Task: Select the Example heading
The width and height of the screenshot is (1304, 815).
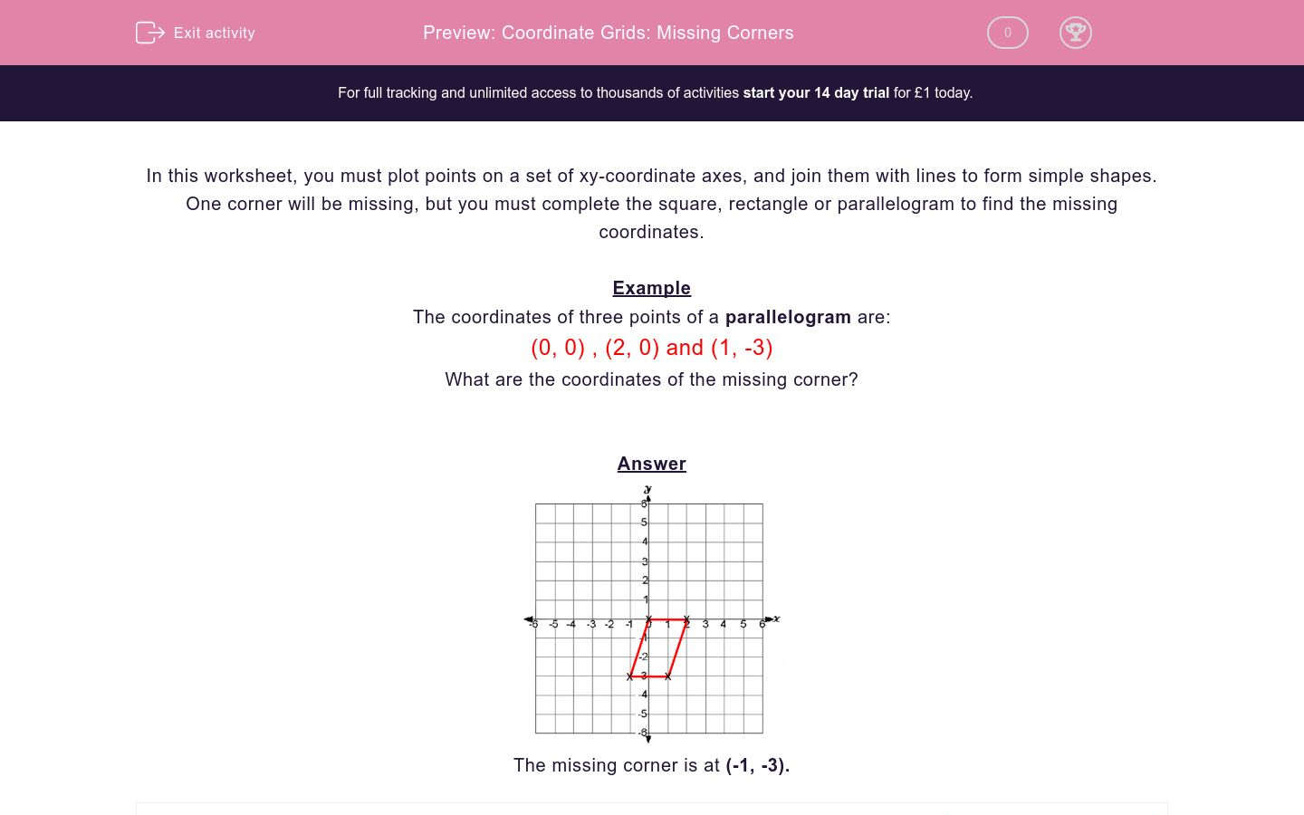Action: tap(651, 288)
